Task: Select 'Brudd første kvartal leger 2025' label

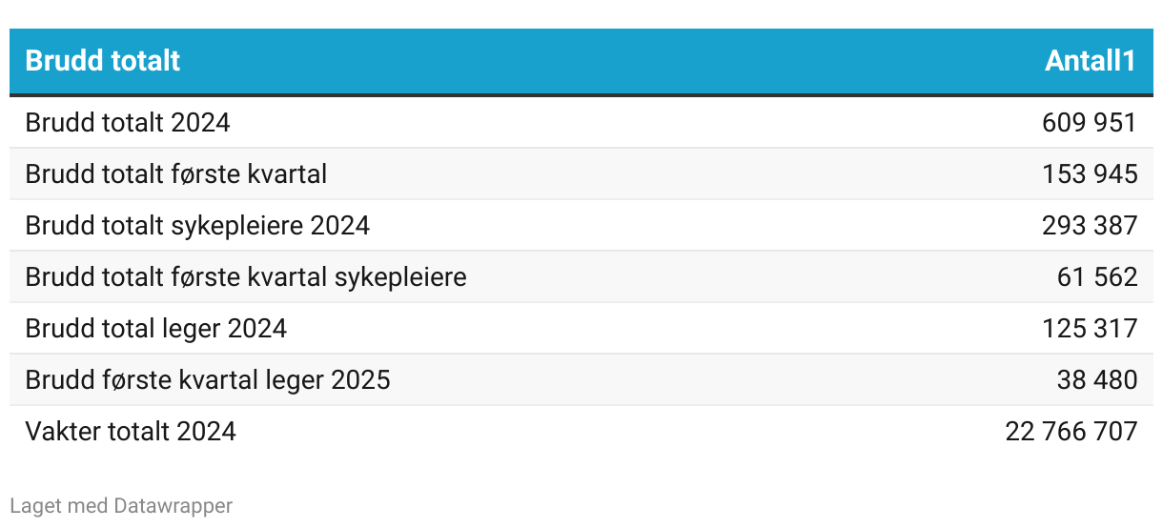Action: click(208, 380)
